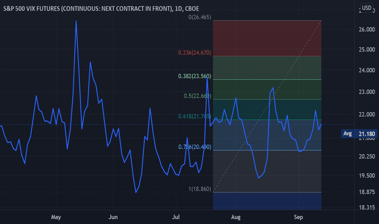
Task: Click the 0.382(23.560) Fibonacci label
Action: coord(194,76)
